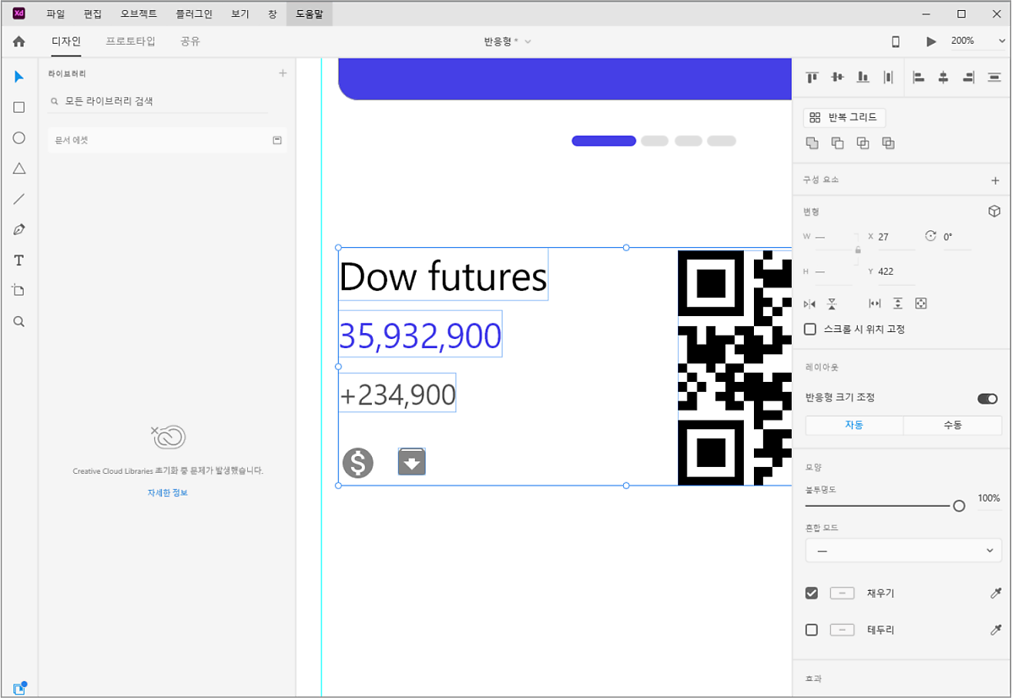Switch to the 디자인 tab
The width and height of the screenshot is (1012, 698).
(66, 41)
